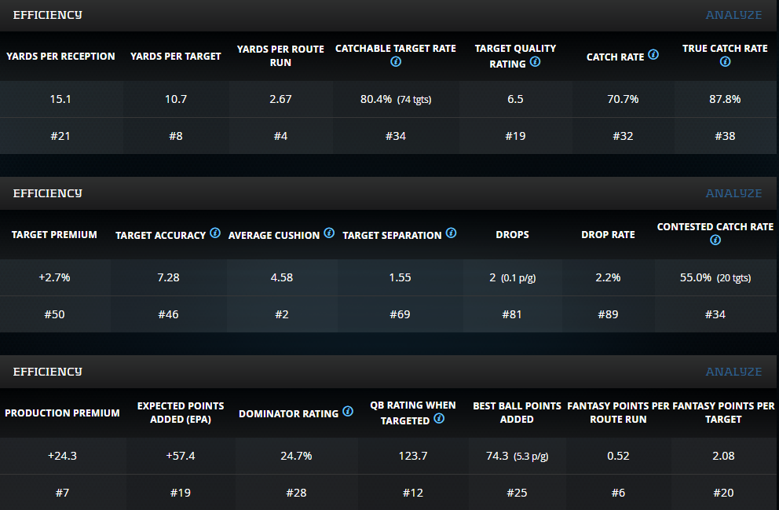Click Contested Catch Rate info icon
The image size is (779, 510).
(715, 240)
